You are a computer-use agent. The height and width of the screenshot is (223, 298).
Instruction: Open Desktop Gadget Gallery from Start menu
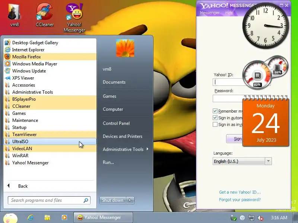click(x=50, y=43)
